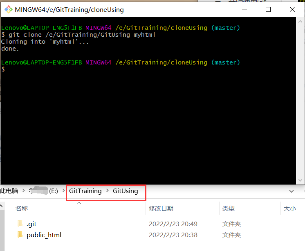Click date 2022/2/23 20:49 cell

173,224
